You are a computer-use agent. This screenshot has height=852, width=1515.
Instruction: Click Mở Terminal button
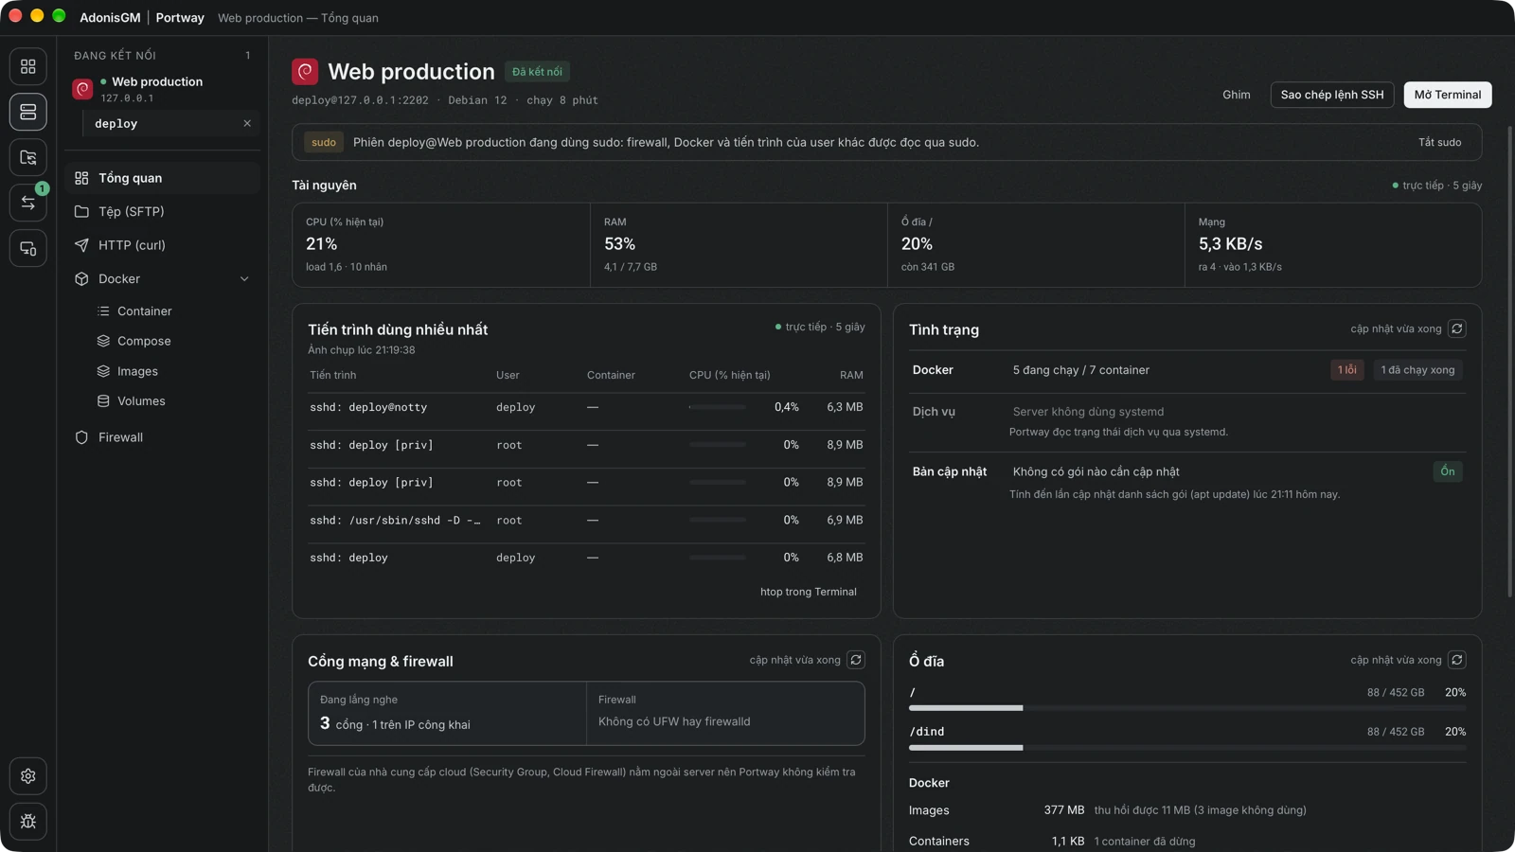coord(1448,95)
